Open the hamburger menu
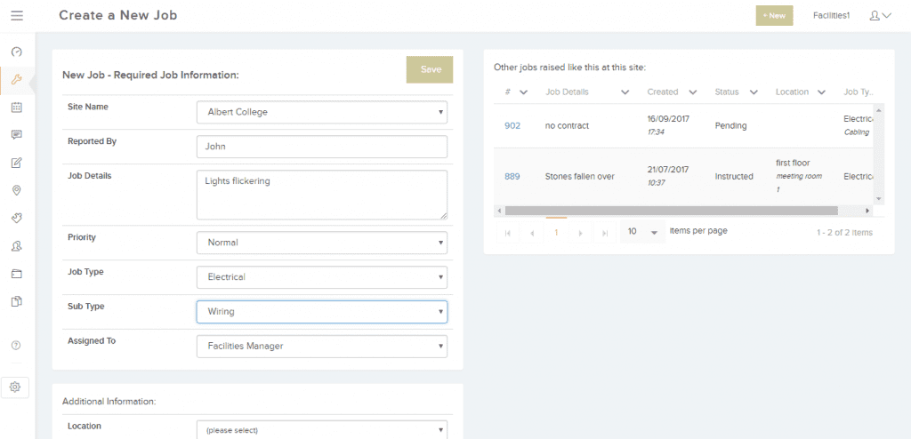Viewport: 911px width, 439px height. [17, 15]
